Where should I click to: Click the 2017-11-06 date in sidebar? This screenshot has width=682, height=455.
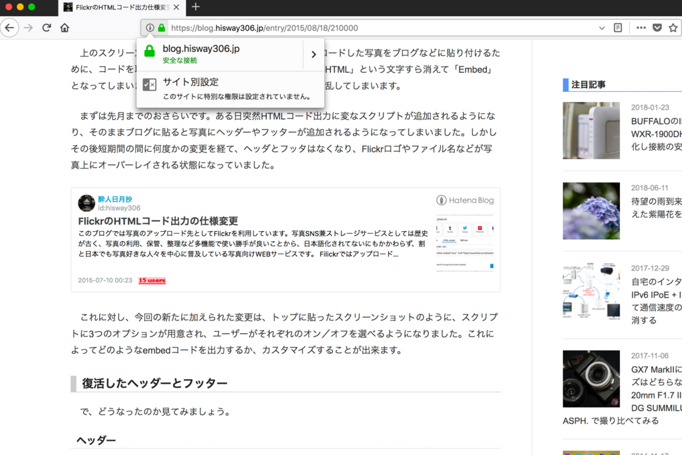[x=650, y=356]
